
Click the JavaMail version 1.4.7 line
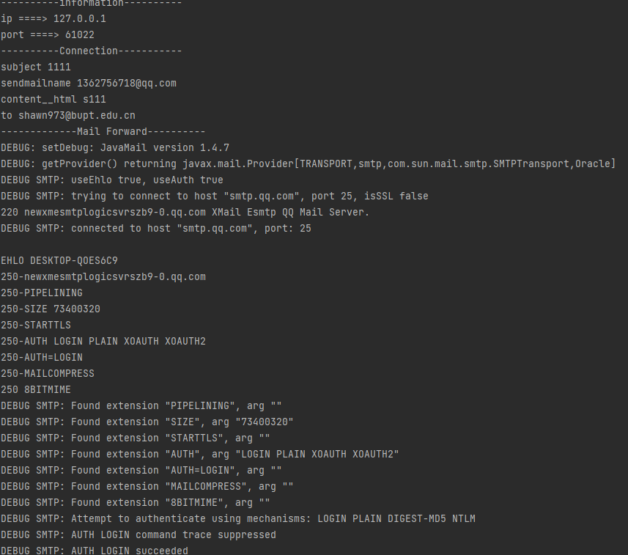tap(115, 147)
